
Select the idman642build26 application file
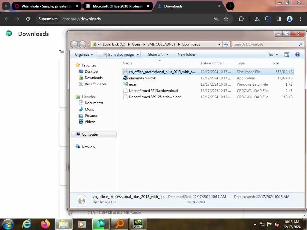[x=207, y=78]
